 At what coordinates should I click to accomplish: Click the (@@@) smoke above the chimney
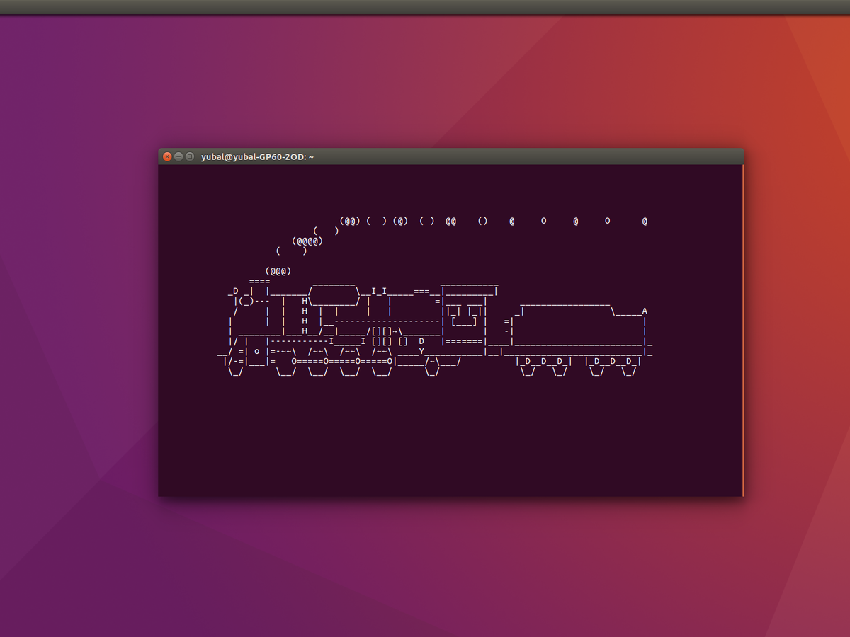[x=278, y=270]
